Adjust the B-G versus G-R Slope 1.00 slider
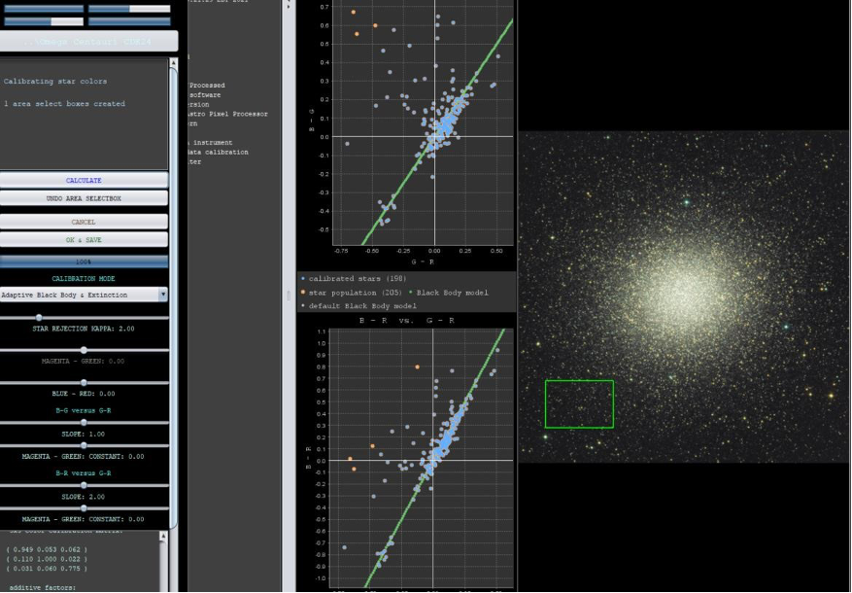852x593 pixels. (x=84, y=422)
